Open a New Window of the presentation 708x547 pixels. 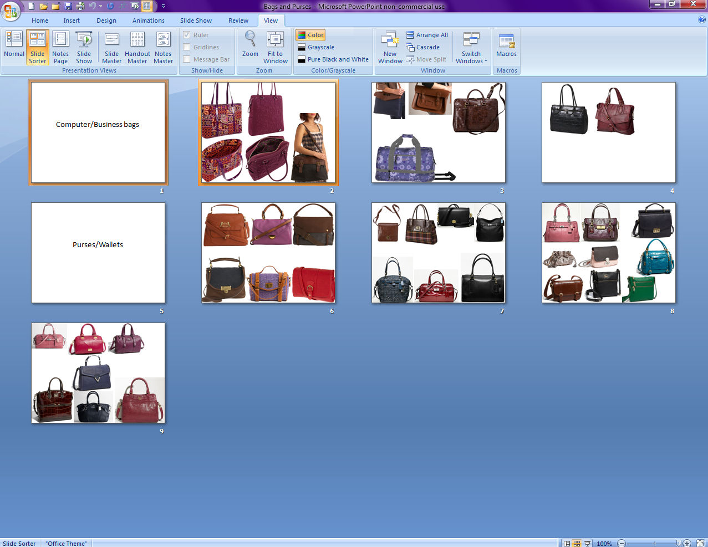390,47
